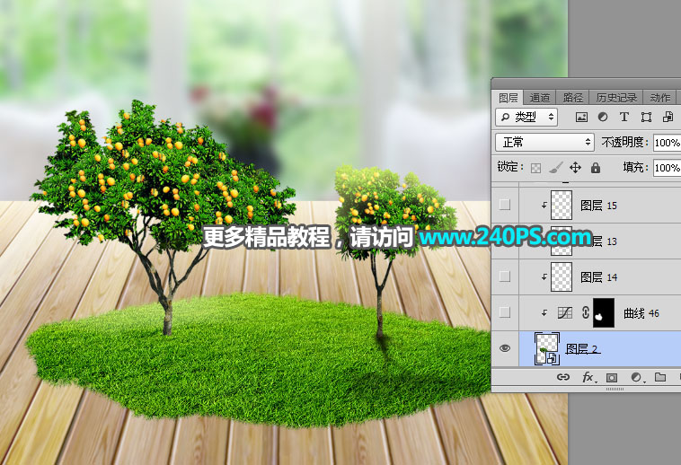Open the fx layer style menu
Image resolution: width=681 pixels, height=465 pixels.
[x=588, y=378]
